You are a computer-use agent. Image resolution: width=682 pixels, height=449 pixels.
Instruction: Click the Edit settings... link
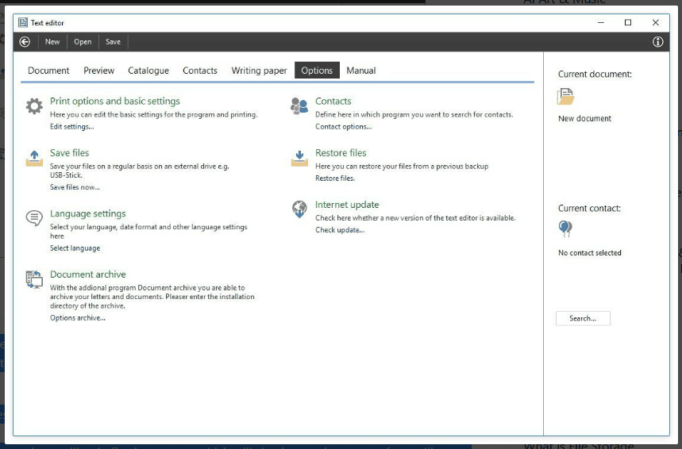click(71, 126)
